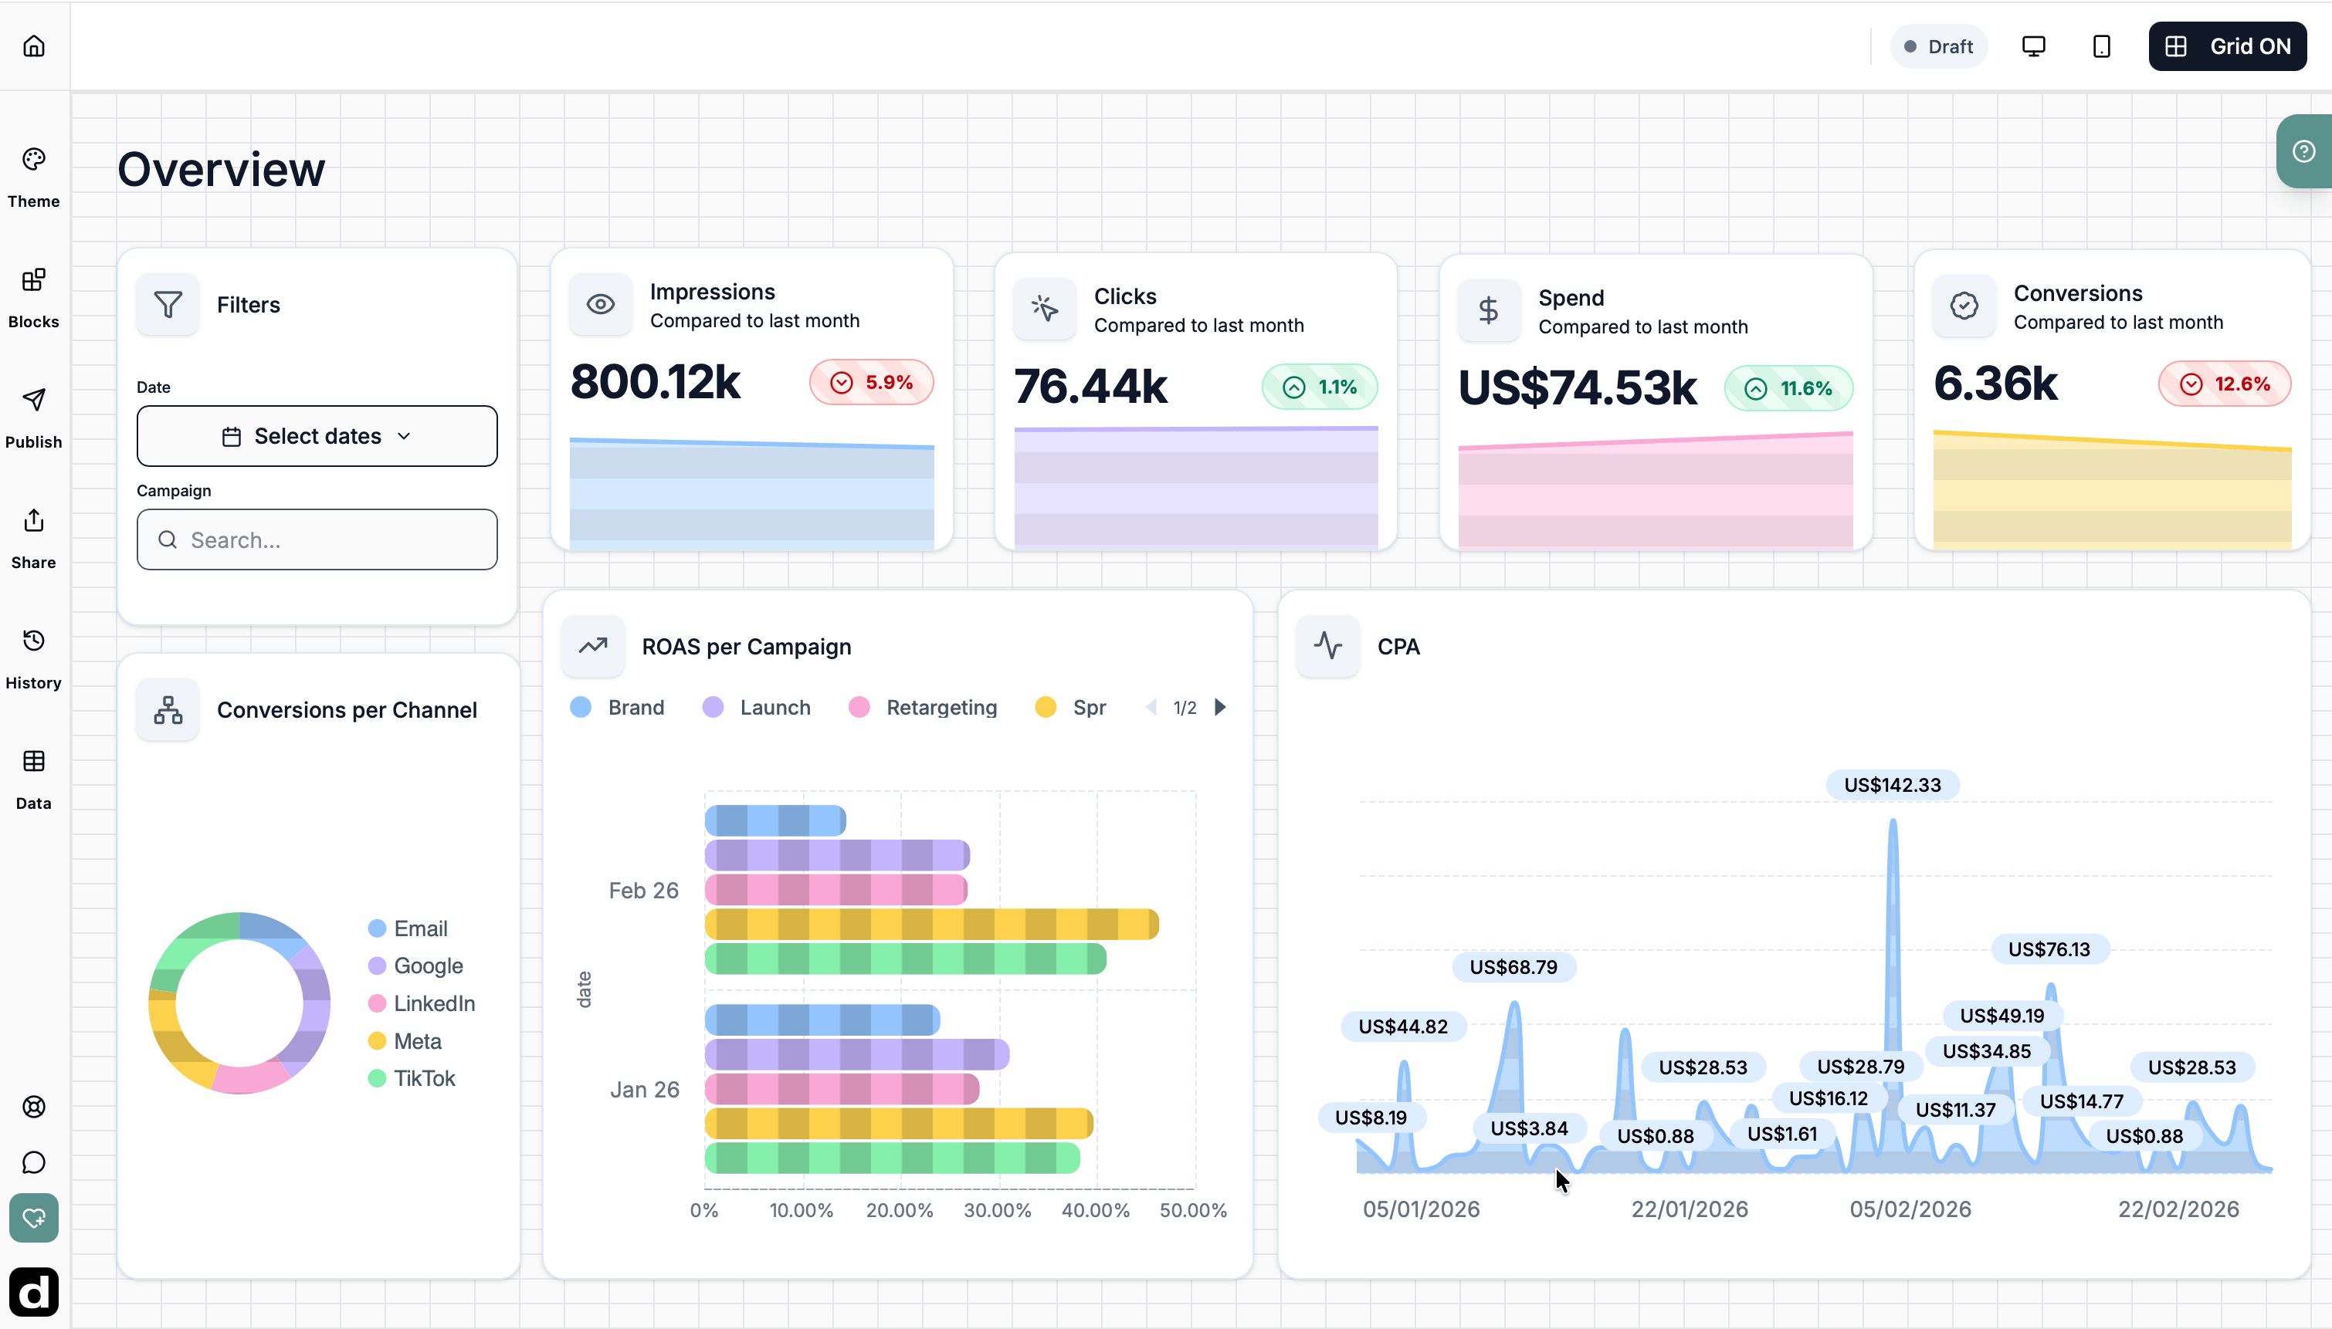Click the Conversions 12.6% change badge
Screen dimensions: 2332x1329
(2224, 384)
